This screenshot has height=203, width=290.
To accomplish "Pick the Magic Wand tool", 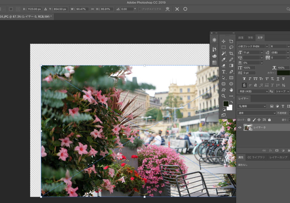I will click(x=223, y=53).
